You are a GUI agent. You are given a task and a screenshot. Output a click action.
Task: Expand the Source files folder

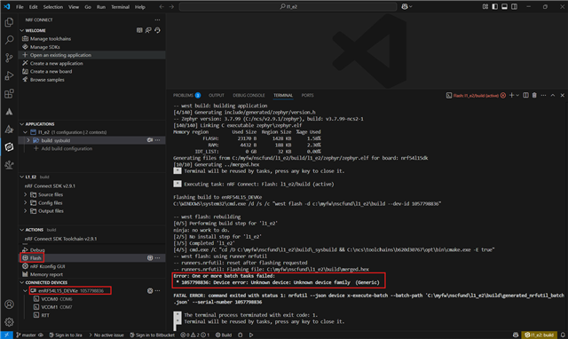26,194
